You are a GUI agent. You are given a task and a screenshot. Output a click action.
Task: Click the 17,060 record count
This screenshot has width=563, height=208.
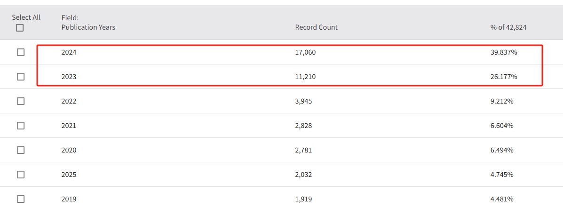click(x=305, y=52)
